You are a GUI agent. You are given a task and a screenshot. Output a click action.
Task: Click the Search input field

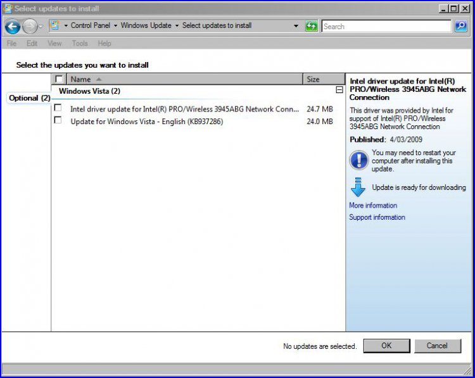click(x=386, y=27)
